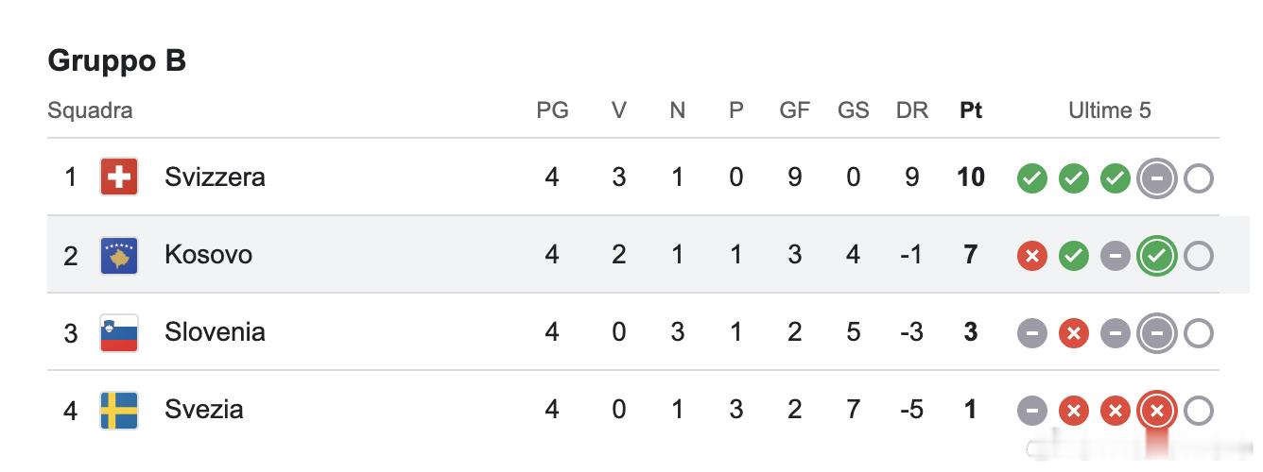
Task: Click the Gruppo B heading
Action: (x=116, y=60)
